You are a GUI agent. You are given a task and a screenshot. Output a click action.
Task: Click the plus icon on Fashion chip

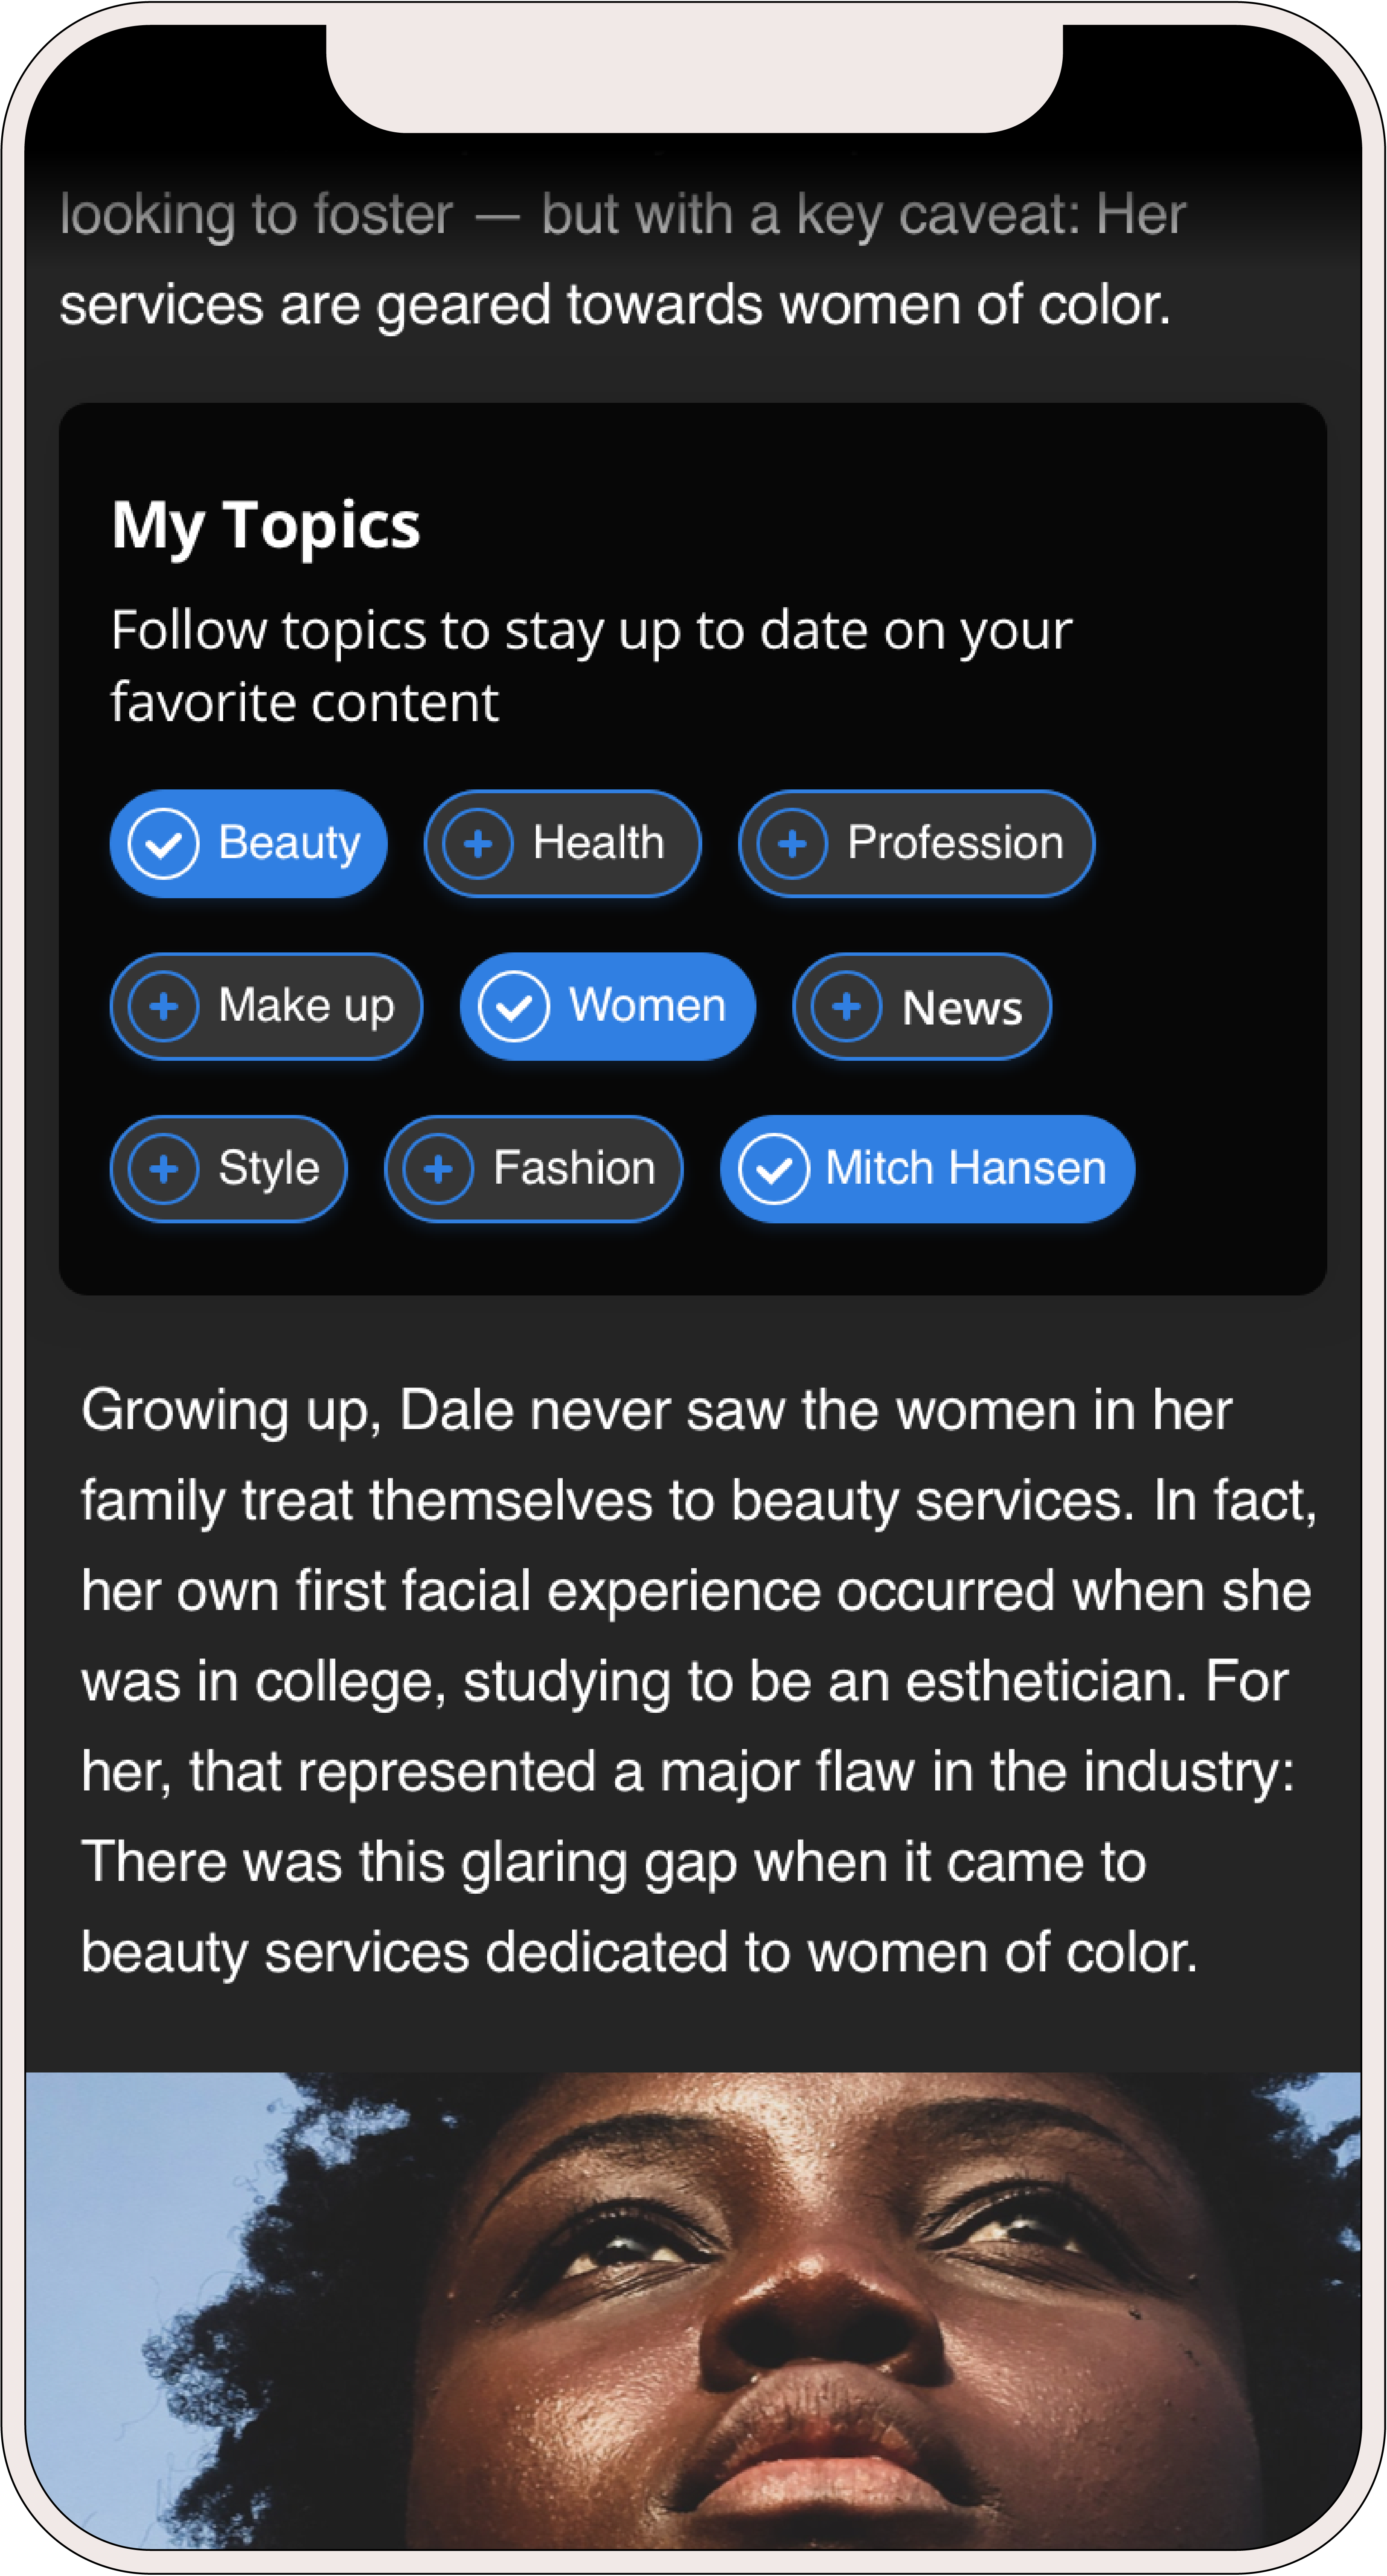[438, 1168]
